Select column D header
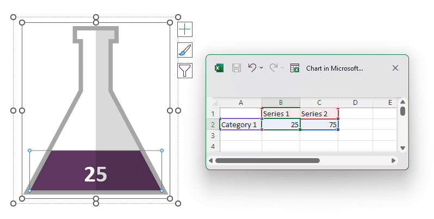The image size is (434, 219). pyautogui.click(x=355, y=103)
